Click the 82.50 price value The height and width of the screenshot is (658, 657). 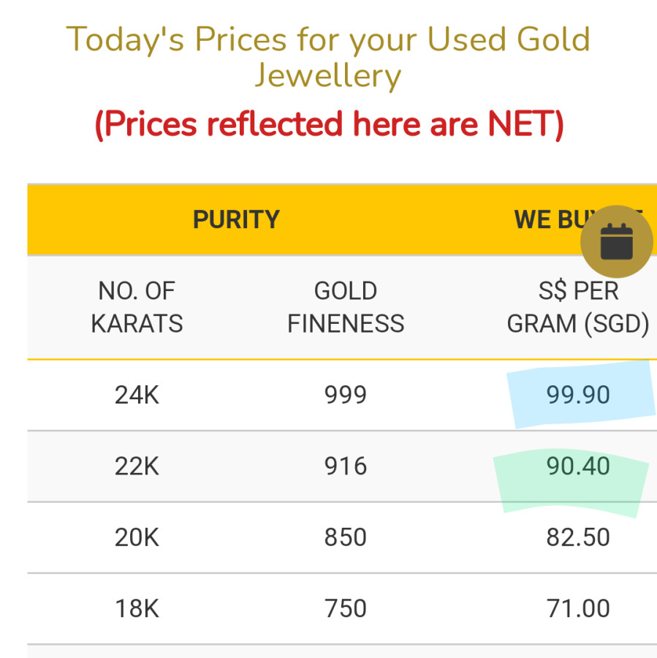578,537
